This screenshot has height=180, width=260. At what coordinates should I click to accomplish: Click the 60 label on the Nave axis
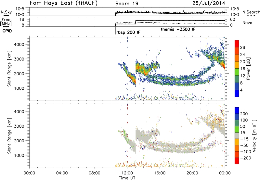[x=232, y=19]
